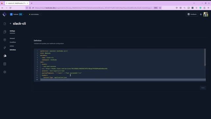Click the 'end-test-success' event line
This screenshot has height=119, width=211.
pos(49,66)
